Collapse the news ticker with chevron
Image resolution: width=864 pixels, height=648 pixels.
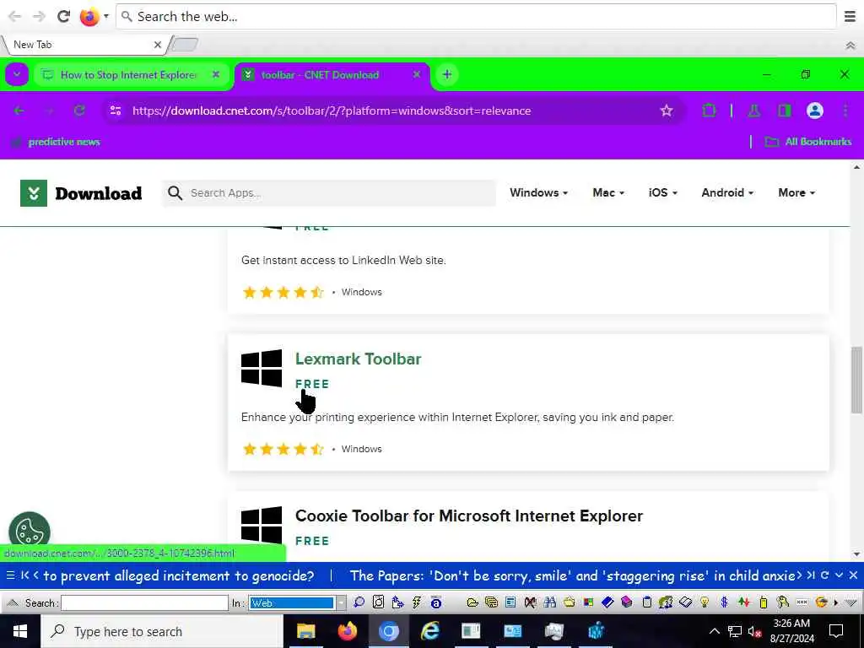pyautogui.click(x=839, y=575)
